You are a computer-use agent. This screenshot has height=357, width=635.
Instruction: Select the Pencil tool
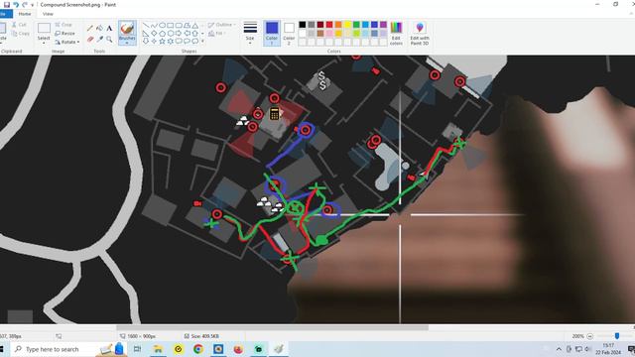tap(90, 28)
